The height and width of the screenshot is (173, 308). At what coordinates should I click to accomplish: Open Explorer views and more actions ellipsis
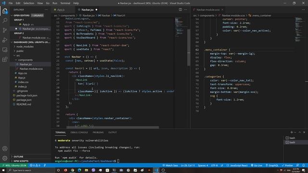tap(46, 10)
